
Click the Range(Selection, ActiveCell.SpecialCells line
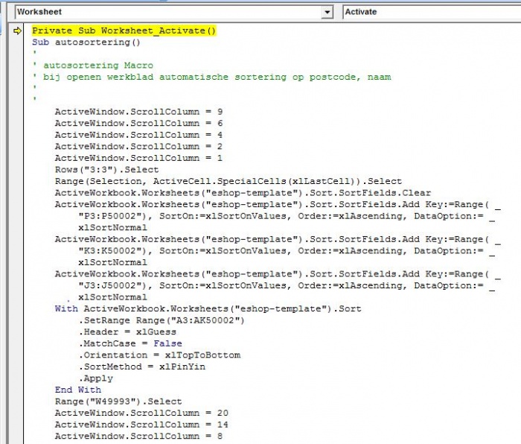228,181
